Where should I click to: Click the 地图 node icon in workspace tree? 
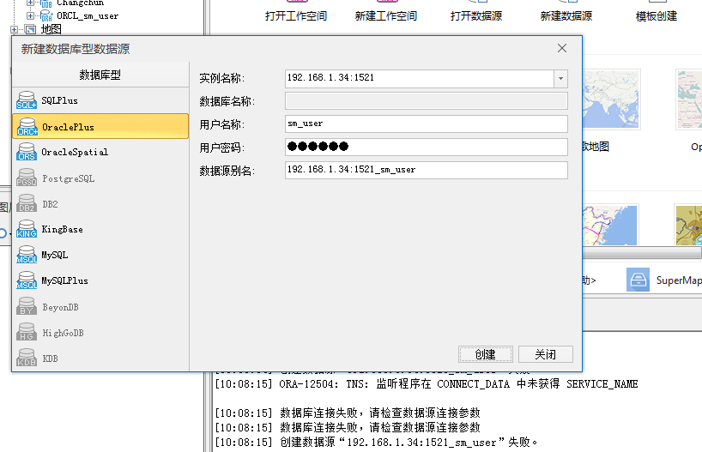coord(30,29)
